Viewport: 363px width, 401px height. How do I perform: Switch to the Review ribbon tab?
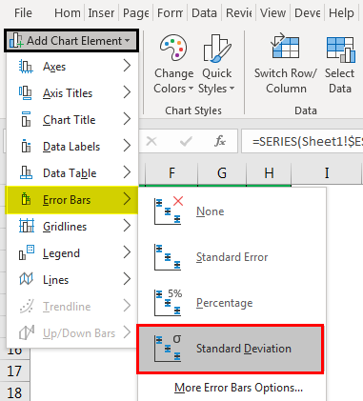(x=239, y=13)
